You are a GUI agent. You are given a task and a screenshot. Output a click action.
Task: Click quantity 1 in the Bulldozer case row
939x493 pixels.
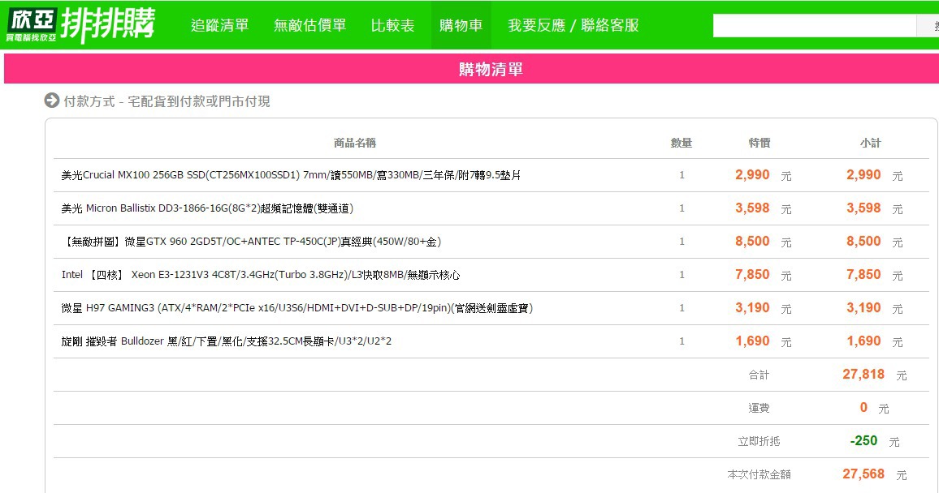pyautogui.click(x=682, y=341)
